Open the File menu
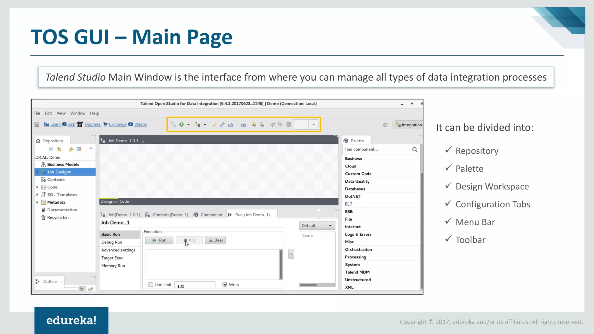 pyautogui.click(x=37, y=113)
